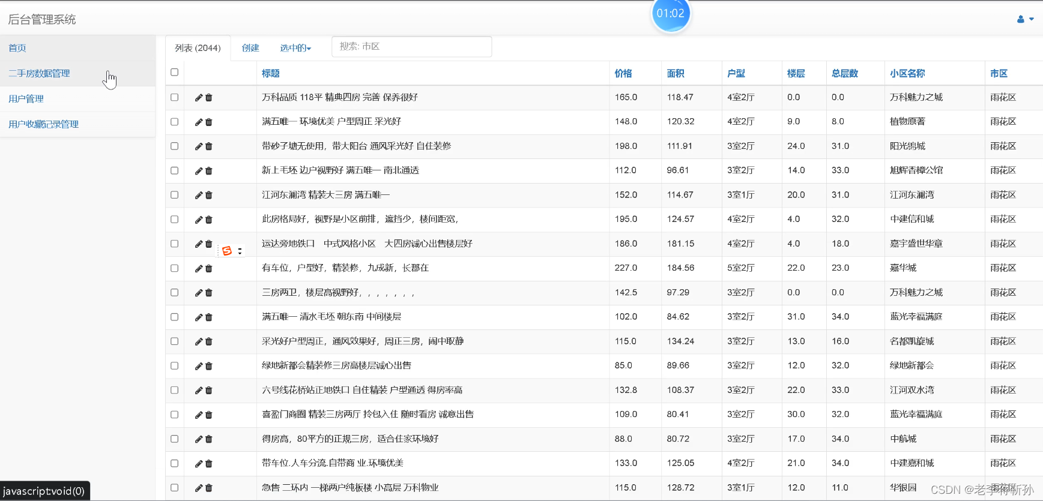The image size is (1043, 501).
Task: Delete the 此房格局好 listing row
Action: (209, 220)
